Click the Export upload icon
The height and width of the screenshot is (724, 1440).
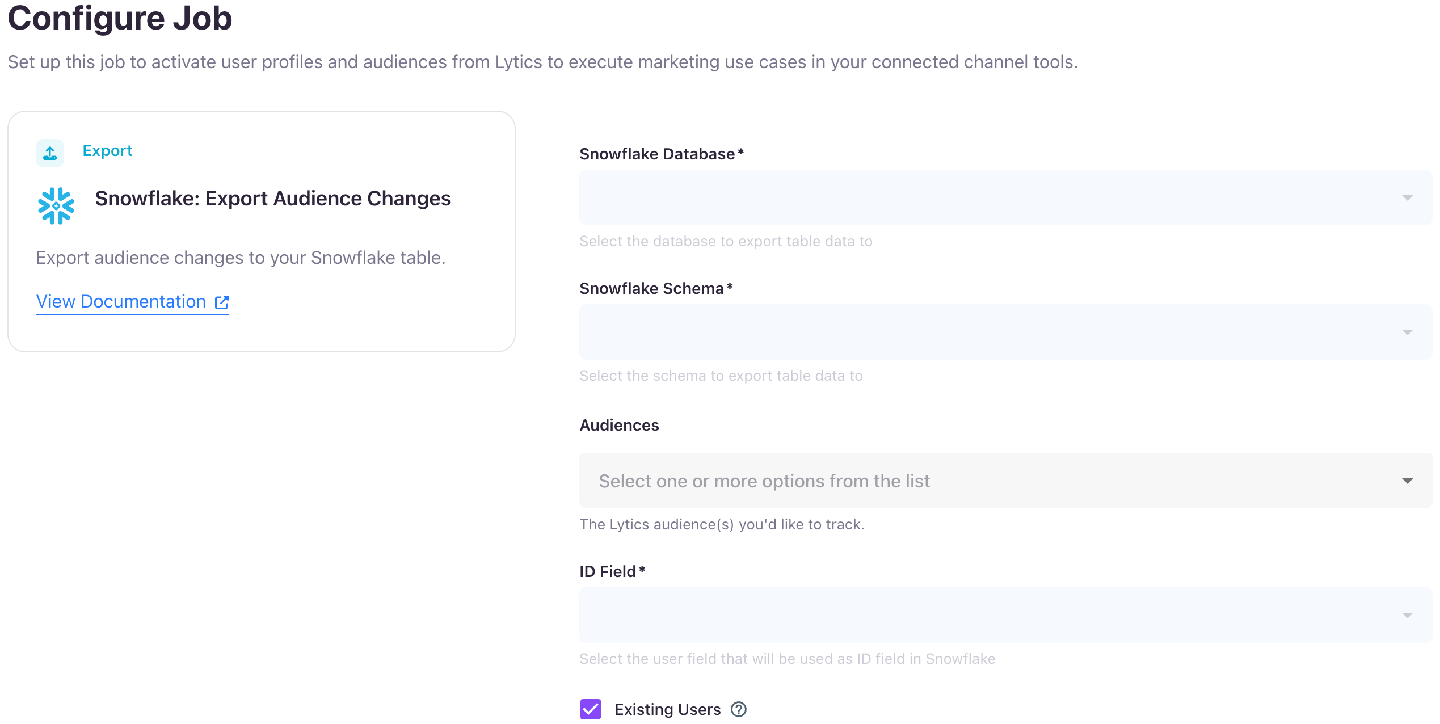point(50,153)
